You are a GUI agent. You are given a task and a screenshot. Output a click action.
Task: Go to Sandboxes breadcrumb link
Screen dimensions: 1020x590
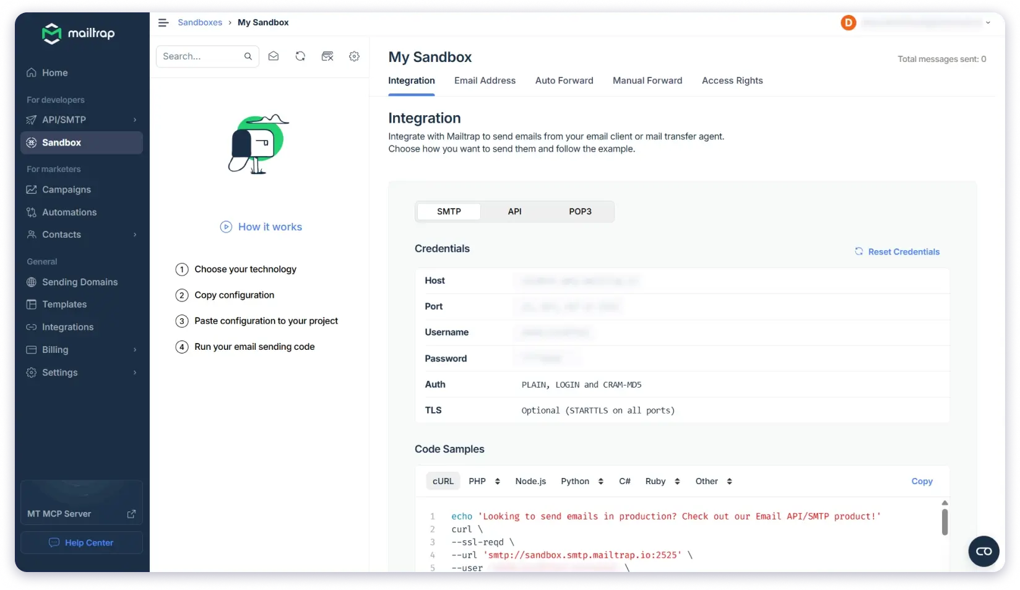tap(200, 22)
